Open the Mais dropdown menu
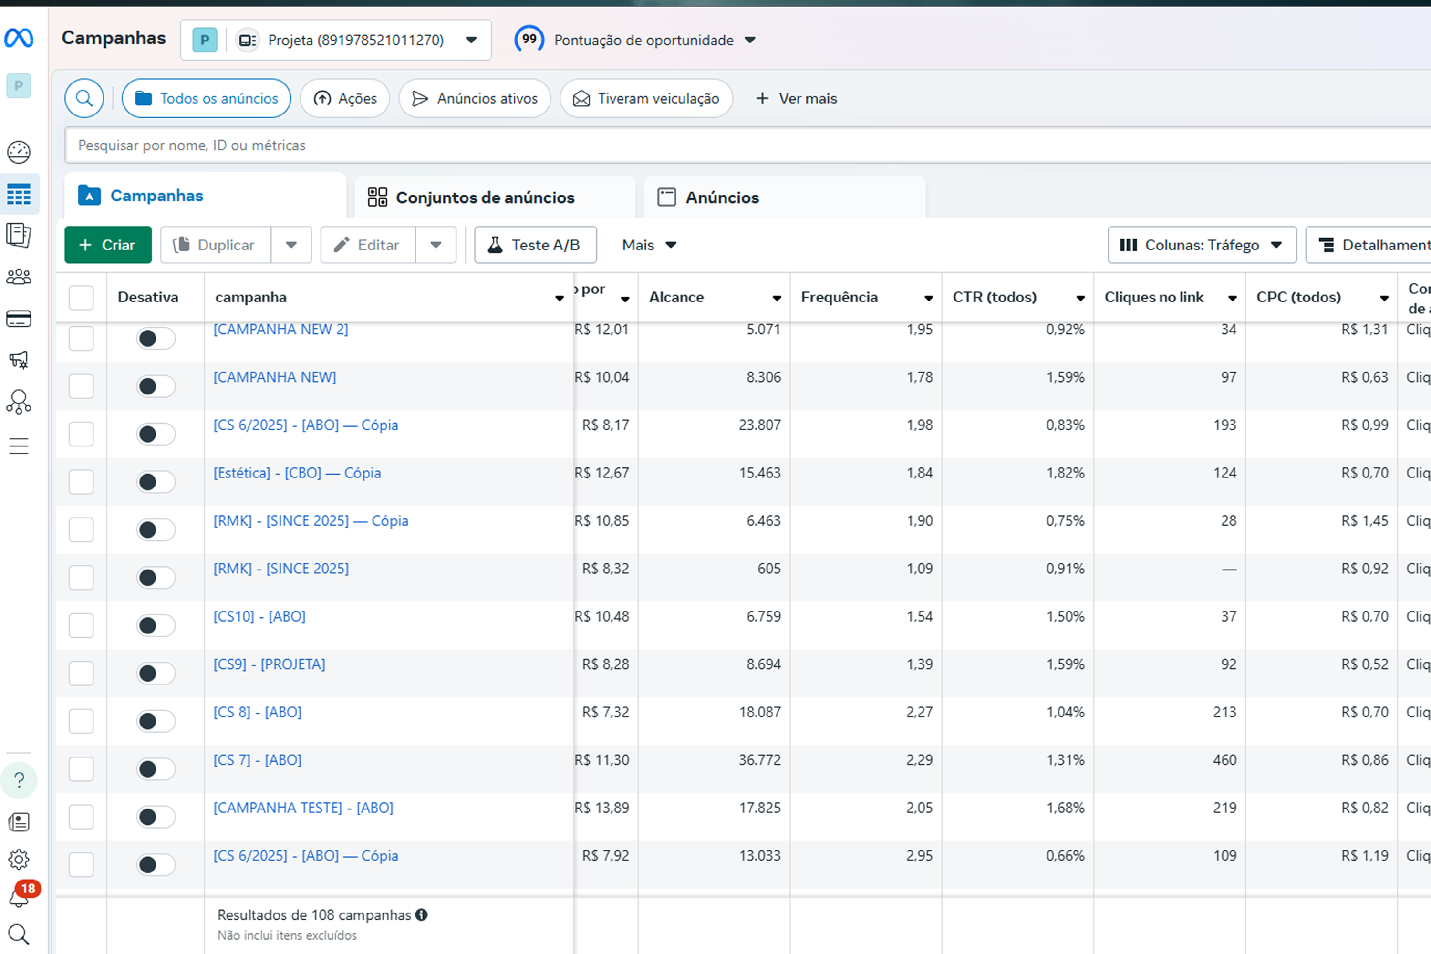The image size is (1431, 954). click(649, 245)
